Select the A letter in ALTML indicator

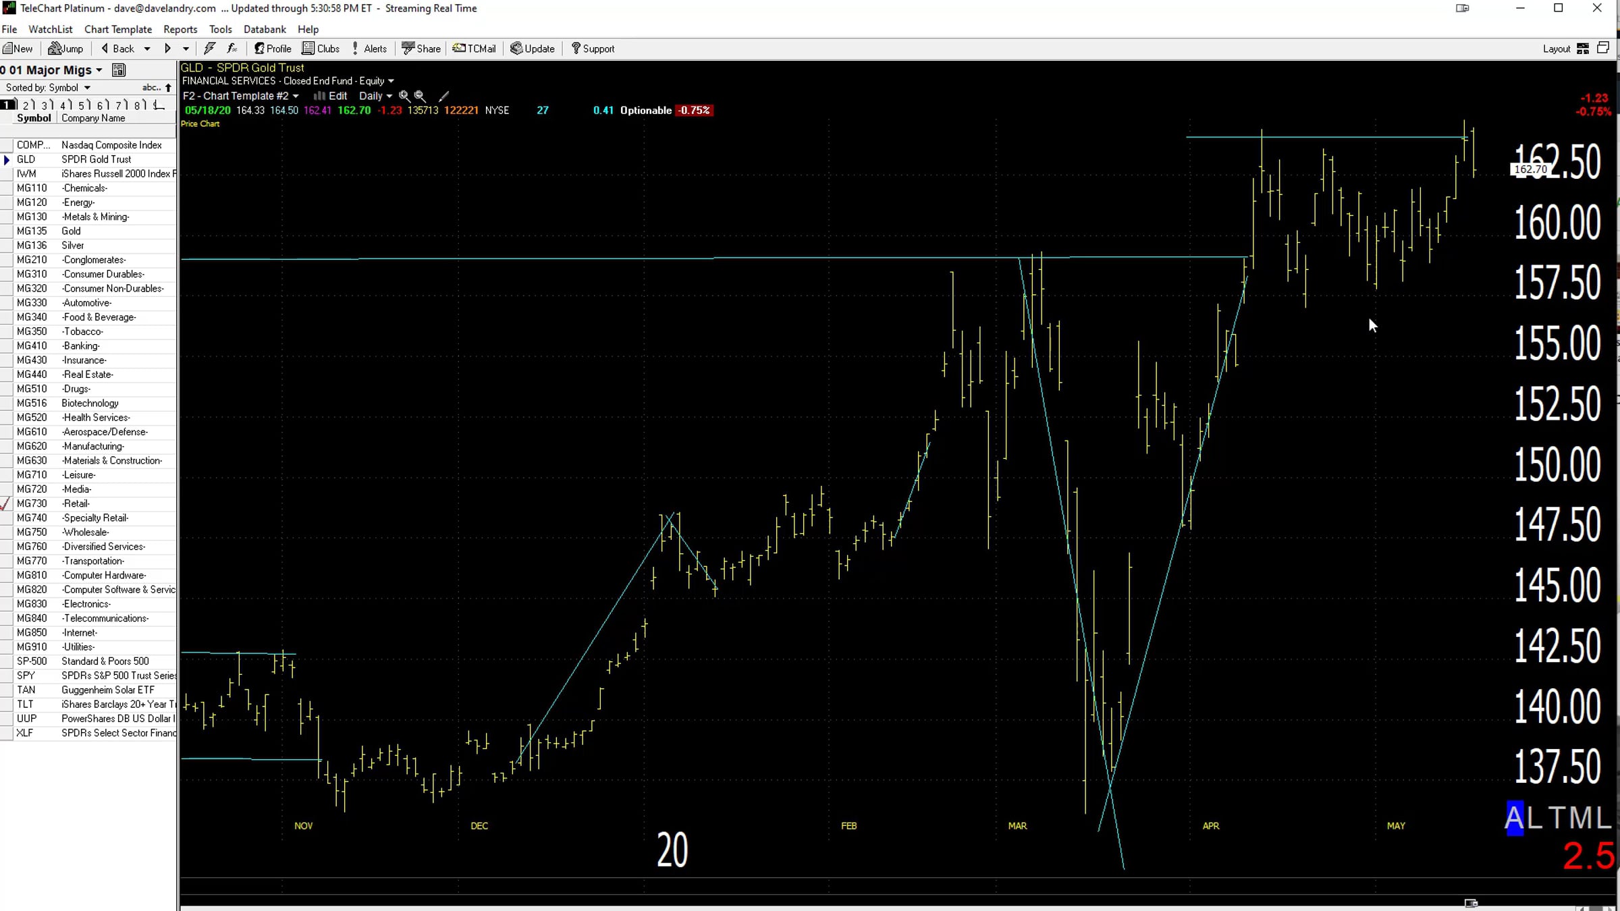(x=1514, y=818)
